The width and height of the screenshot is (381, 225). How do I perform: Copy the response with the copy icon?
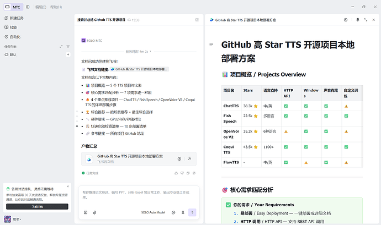[x=188, y=173]
